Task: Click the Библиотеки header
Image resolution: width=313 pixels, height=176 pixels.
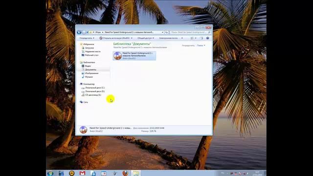Action: point(89,62)
